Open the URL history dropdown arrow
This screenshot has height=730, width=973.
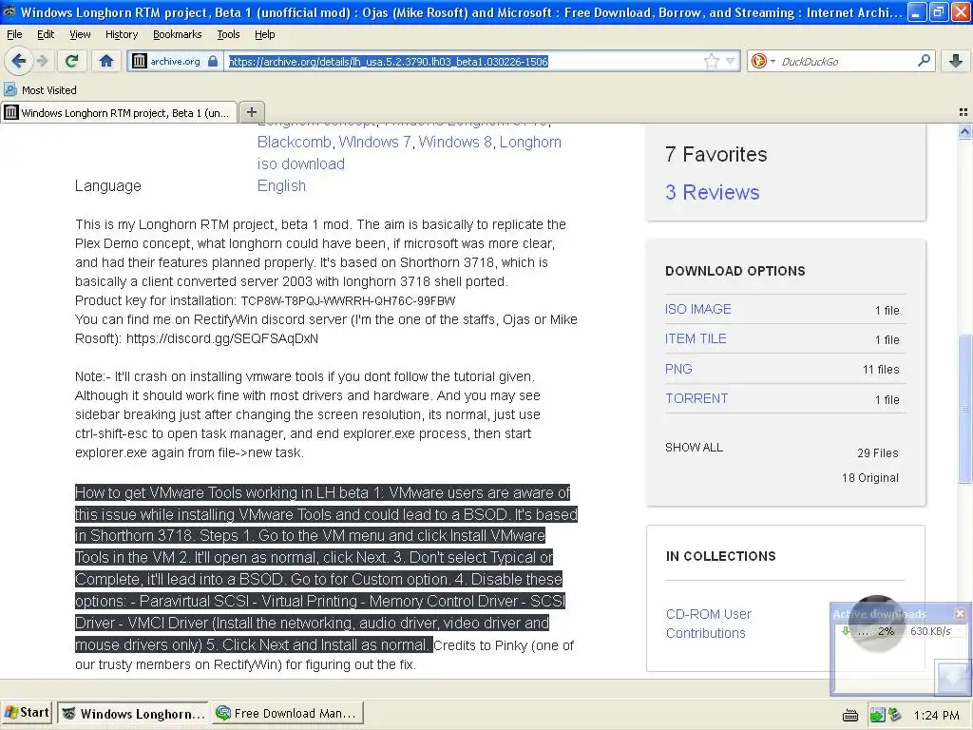point(730,61)
